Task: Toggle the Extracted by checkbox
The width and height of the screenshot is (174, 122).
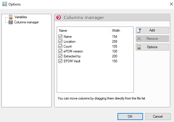Action: tap(61, 56)
